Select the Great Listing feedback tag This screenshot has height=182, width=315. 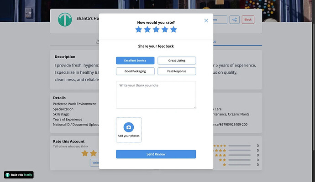177,61
